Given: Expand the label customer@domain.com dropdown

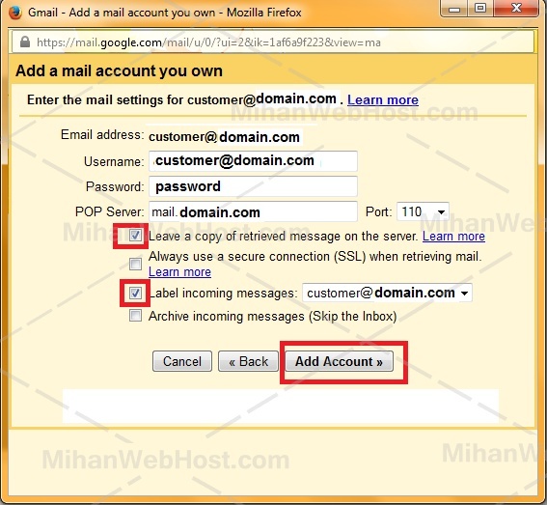Looking at the screenshot, I should (387, 293).
